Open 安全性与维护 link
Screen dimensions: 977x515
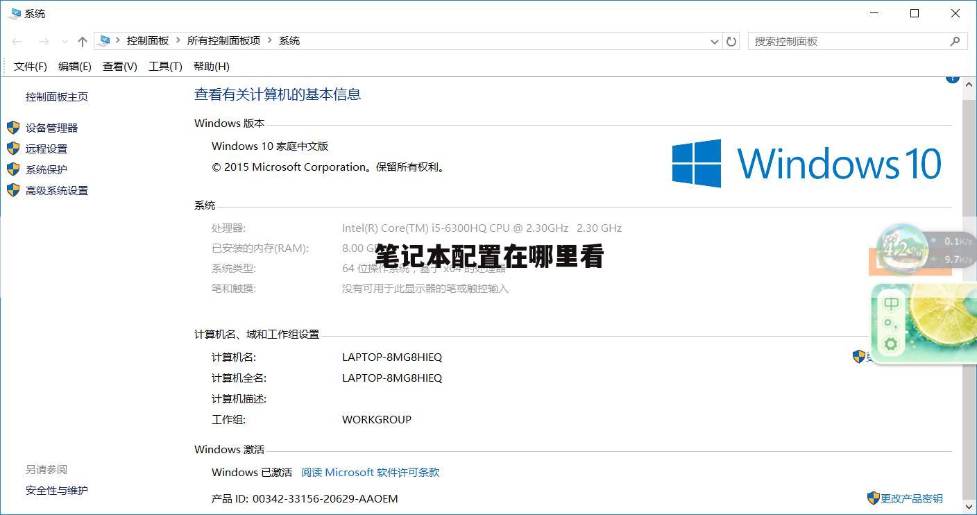(x=57, y=491)
